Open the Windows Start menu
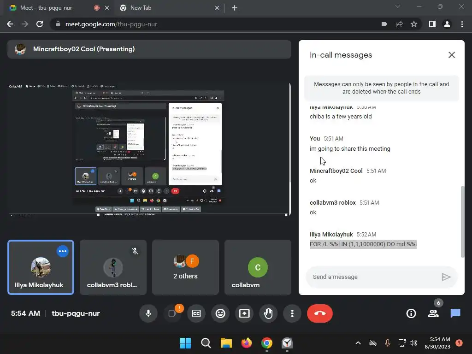This screenshot has width=472, height=354. click(x=185, y=343)
